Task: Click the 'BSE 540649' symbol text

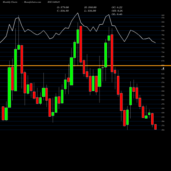Action: pos(54,2)
